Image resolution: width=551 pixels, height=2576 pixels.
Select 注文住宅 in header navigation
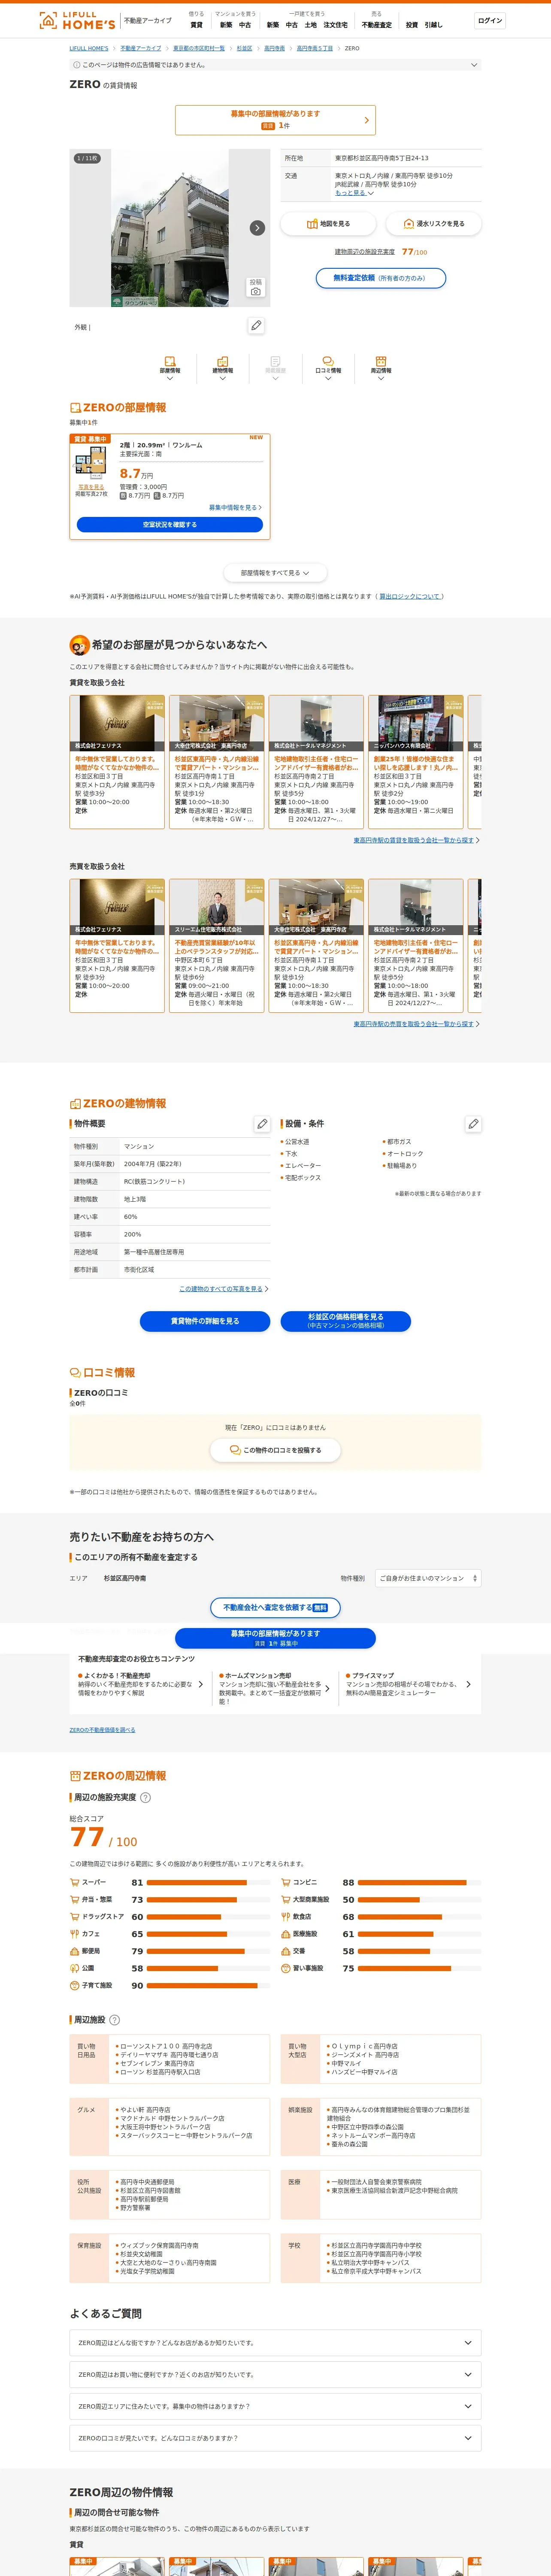[x=335, y=25]
